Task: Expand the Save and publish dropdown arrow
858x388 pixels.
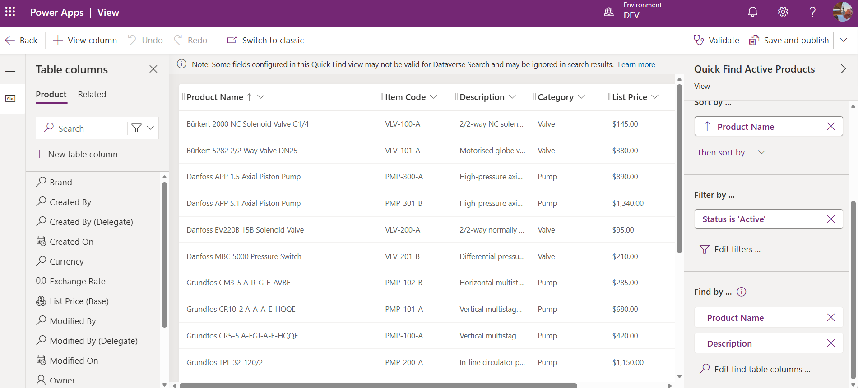Action: click(x=843, y=40)
